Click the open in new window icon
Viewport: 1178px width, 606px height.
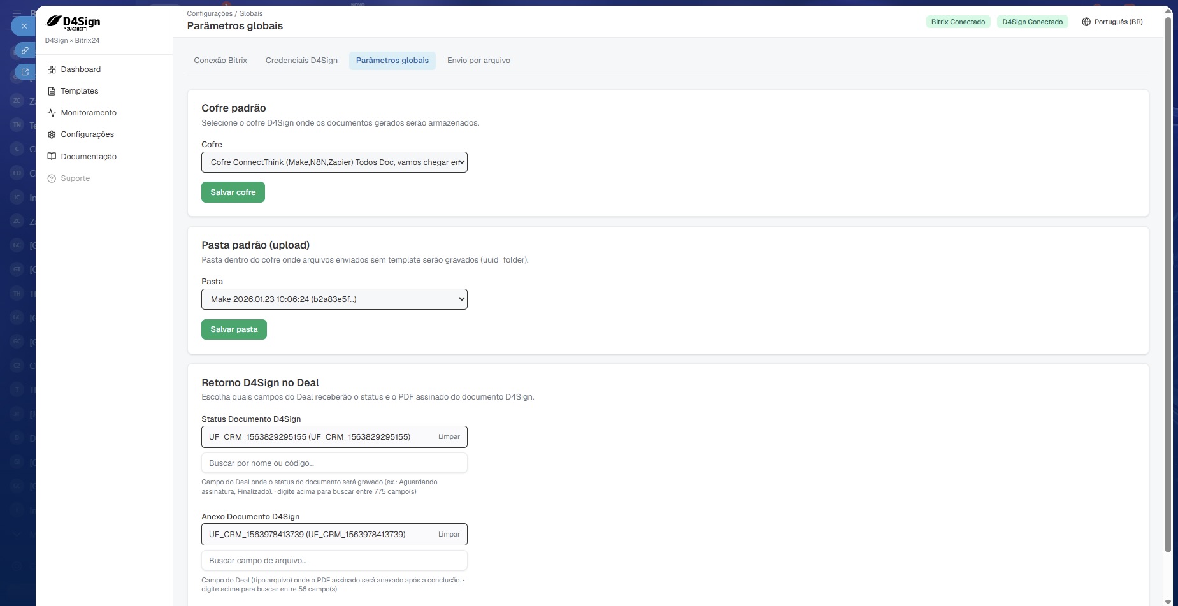pos(25,71)
